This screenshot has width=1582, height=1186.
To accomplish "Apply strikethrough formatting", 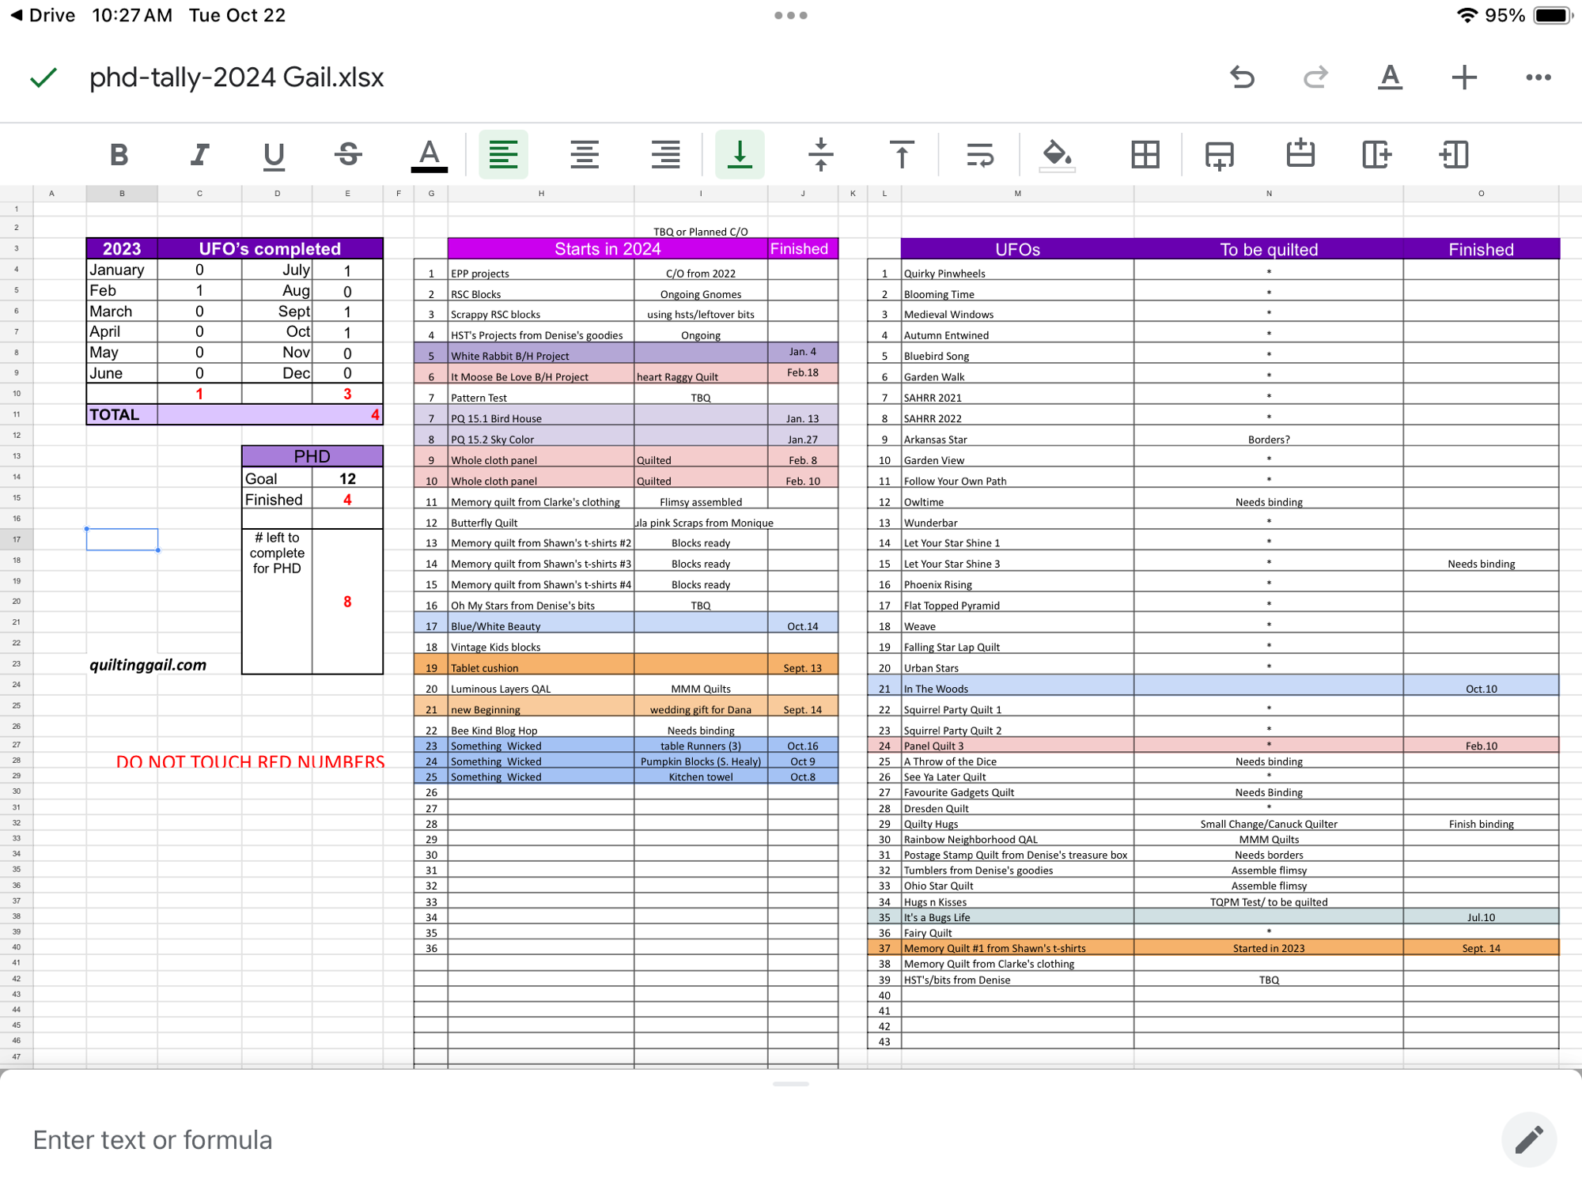I will (x=349, y=154).
